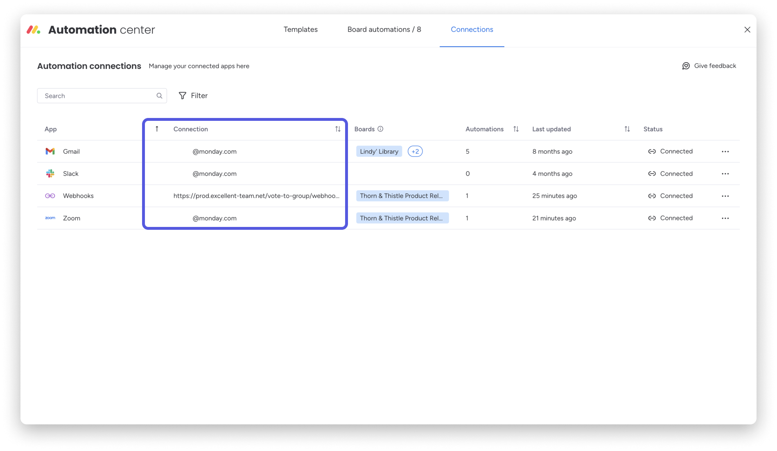
Task: Switch to the Templates tab
Action: pyautogui.click(x=300, y=29)
